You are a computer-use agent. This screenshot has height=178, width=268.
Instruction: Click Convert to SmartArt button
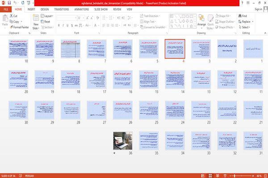click(x=153, y=27)
